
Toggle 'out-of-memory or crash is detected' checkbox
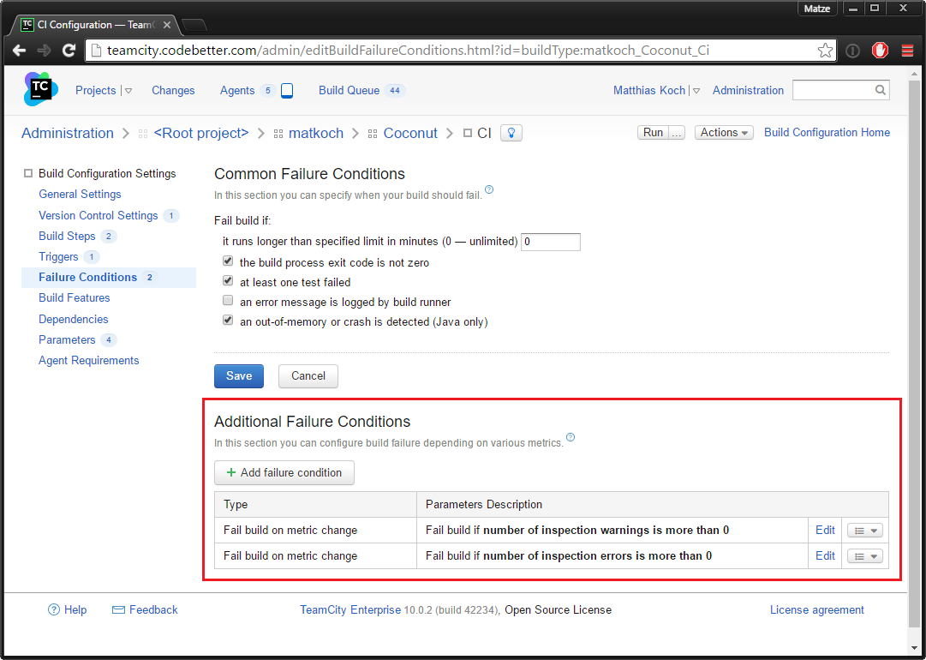click(228, 321)
